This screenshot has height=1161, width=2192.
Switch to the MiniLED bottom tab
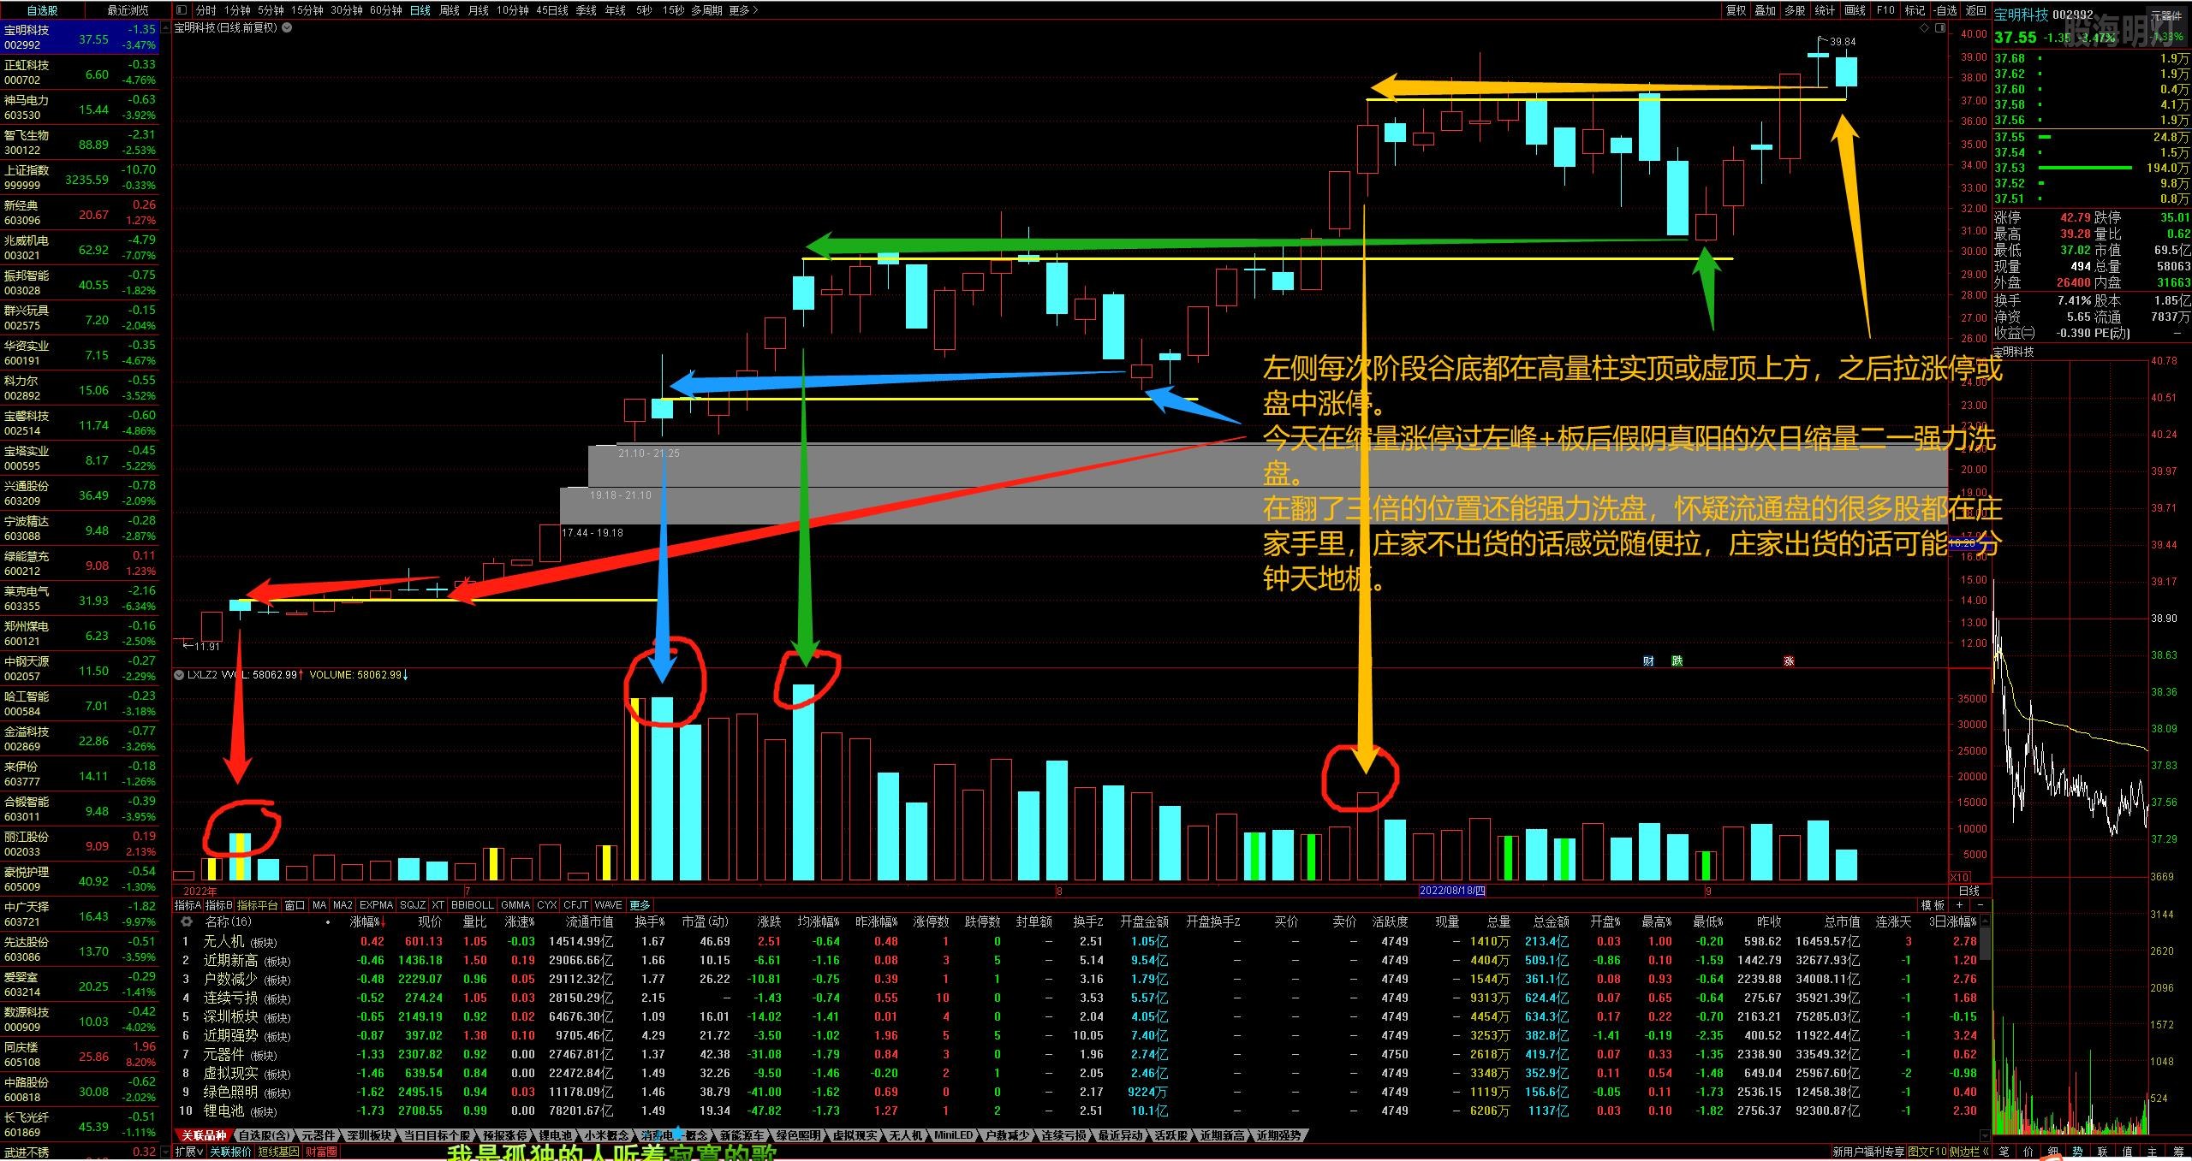tap(953, 1135)
